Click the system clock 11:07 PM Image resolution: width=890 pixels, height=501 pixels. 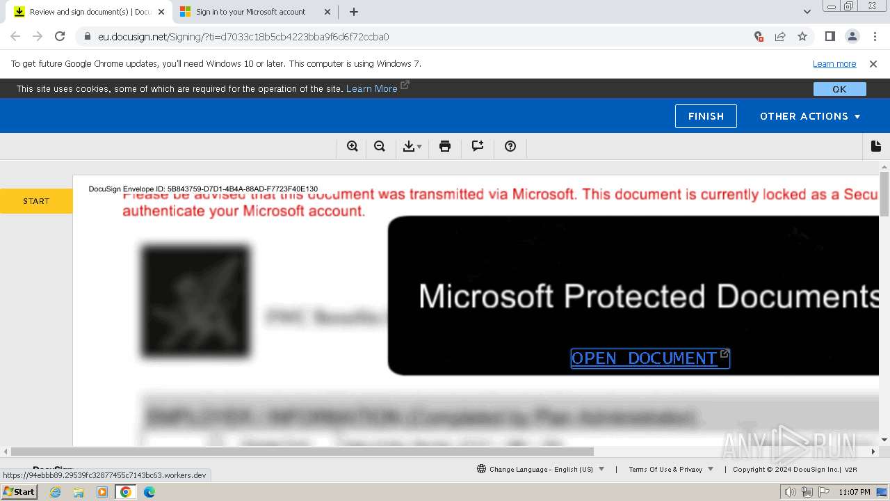(x=855, y=492)
